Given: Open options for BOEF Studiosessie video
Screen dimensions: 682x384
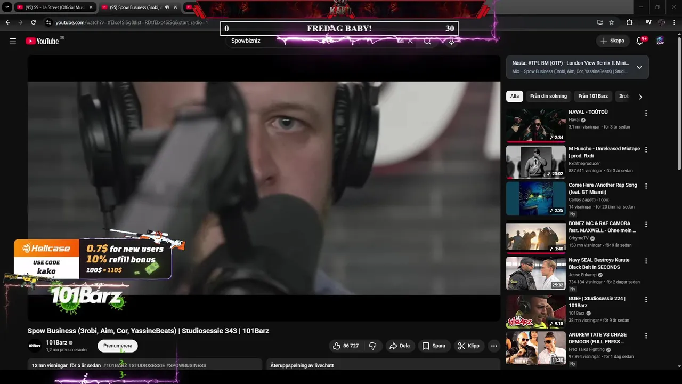Looking at the screenshot, I should point(646,300).
